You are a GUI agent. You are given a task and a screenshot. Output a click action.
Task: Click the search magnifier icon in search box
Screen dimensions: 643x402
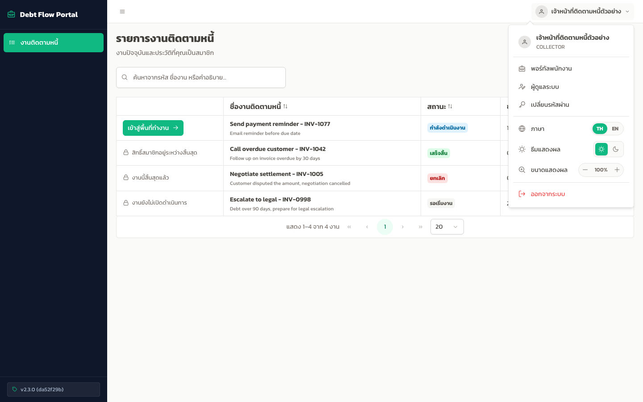tap(125, 77)
